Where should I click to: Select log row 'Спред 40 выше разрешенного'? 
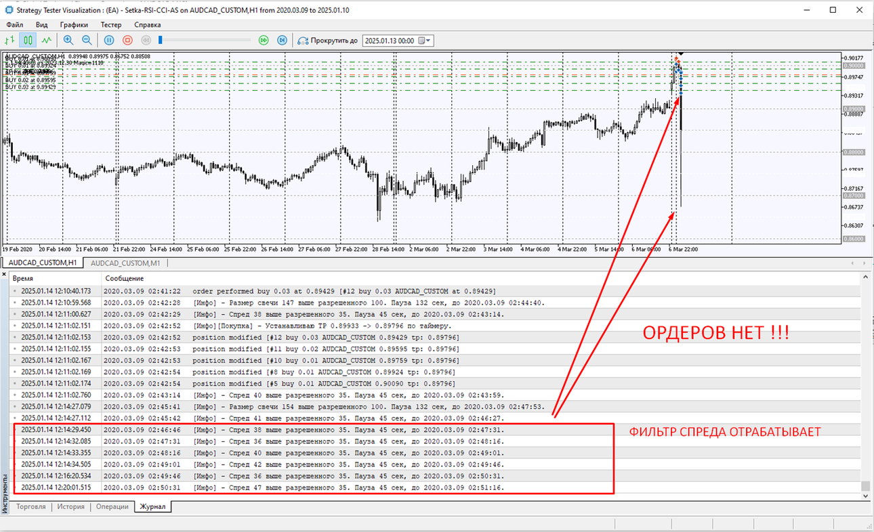[435, 395]
